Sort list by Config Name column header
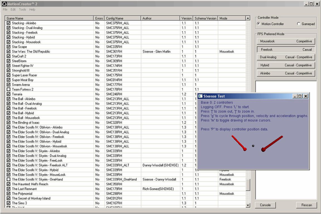Screen dimensions: 321x214 point(123,18)
